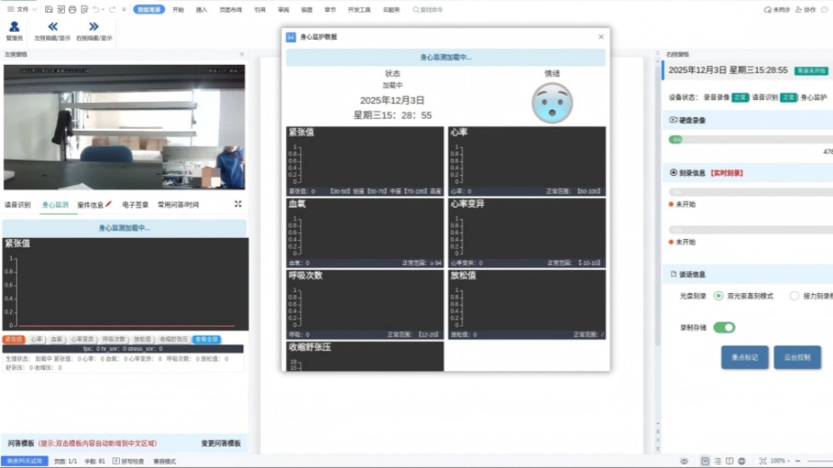Click the pencil edit icon beside 案件信息
The height and width of the screenshot is (468, 833).
108,204
